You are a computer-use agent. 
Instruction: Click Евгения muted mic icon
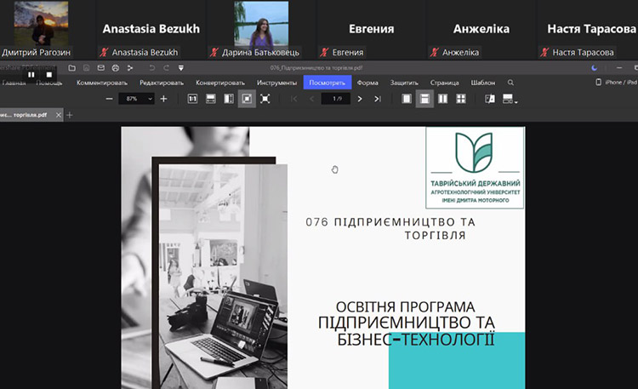(x=324, y=52)
